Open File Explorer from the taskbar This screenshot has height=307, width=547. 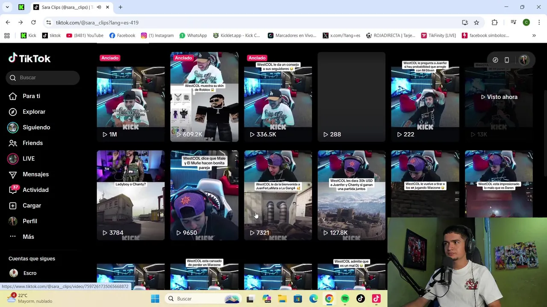282,298
